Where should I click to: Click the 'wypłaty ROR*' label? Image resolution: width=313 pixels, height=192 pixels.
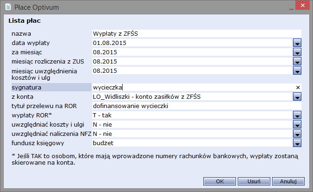[32, 115]
